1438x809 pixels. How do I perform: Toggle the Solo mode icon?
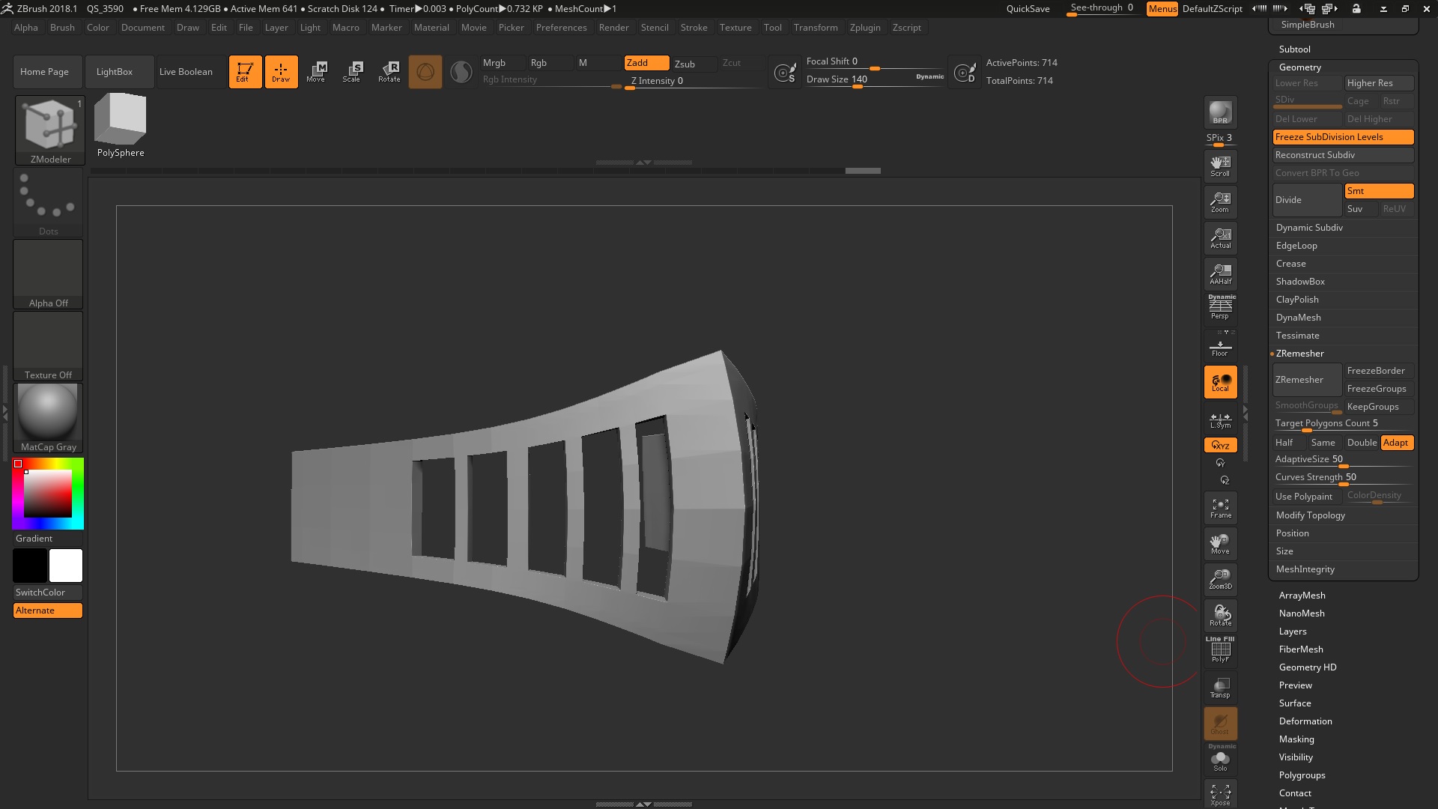pos(1220,759)
